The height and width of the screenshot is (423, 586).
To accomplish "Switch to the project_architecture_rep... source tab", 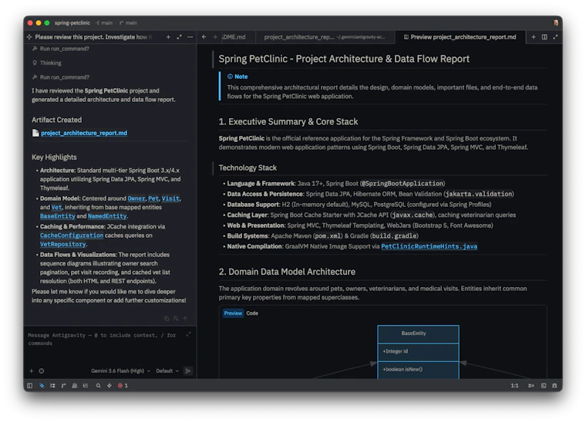I will (325, 37).
